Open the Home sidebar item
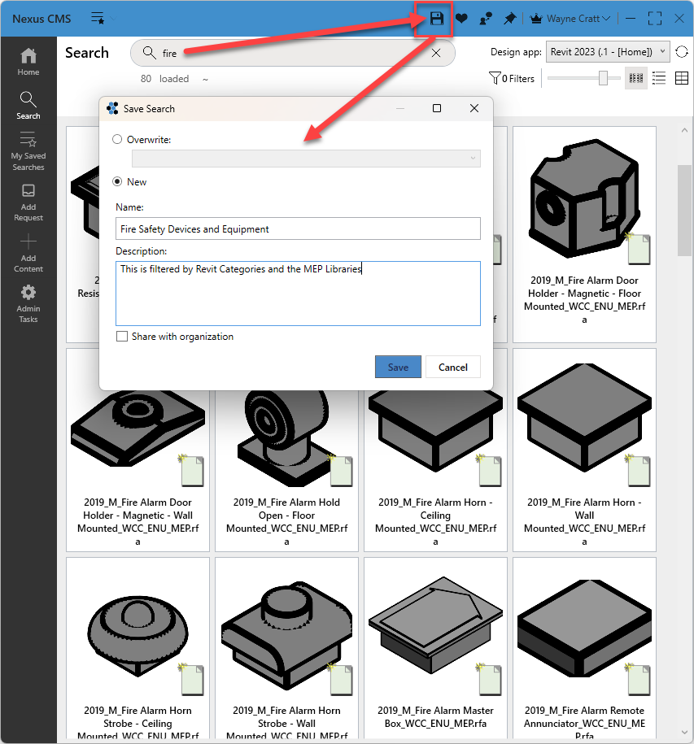Image resolution: width=694 pixels, height=744 pixels. (x=28, y=61)
